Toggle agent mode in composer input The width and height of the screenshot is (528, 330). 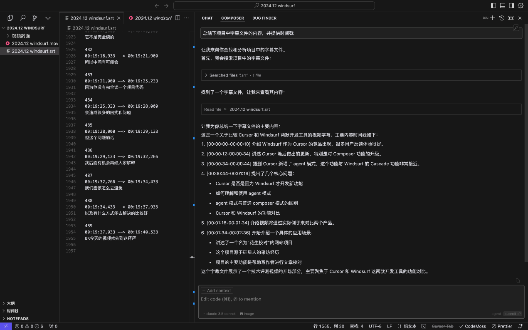[x=496, y=314]
